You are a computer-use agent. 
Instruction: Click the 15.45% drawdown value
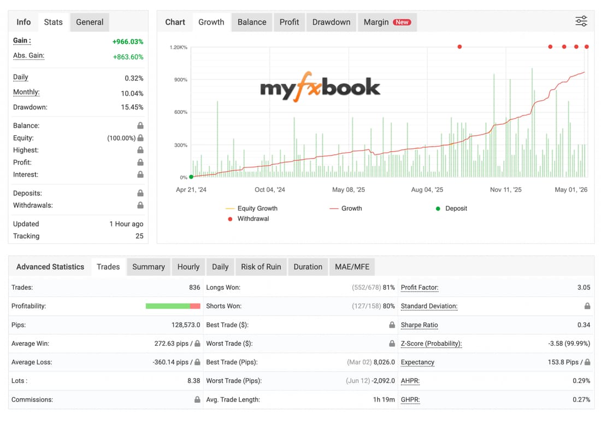click(132, 107)
